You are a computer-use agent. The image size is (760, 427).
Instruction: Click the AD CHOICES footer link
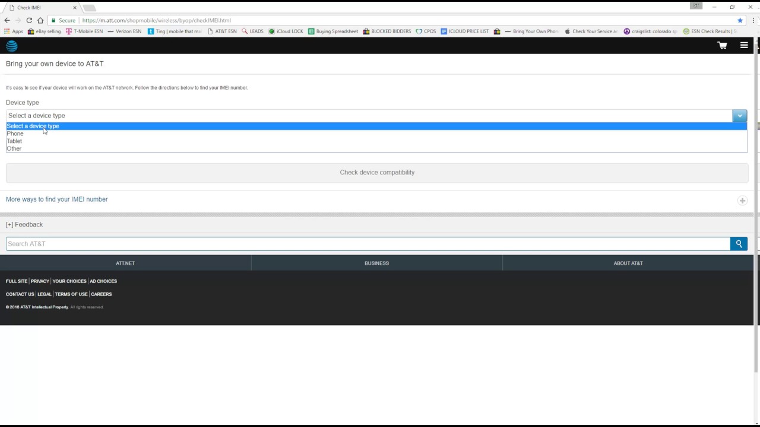(x=103, y=281)
